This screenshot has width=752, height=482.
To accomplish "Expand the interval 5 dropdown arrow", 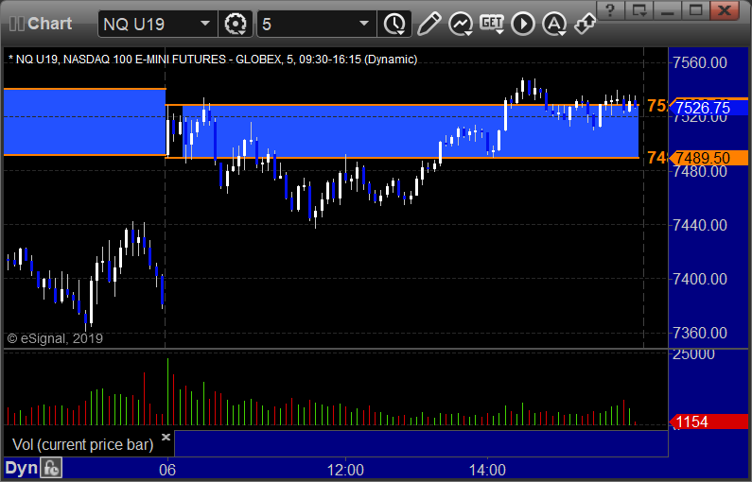I will click(364, 24).
